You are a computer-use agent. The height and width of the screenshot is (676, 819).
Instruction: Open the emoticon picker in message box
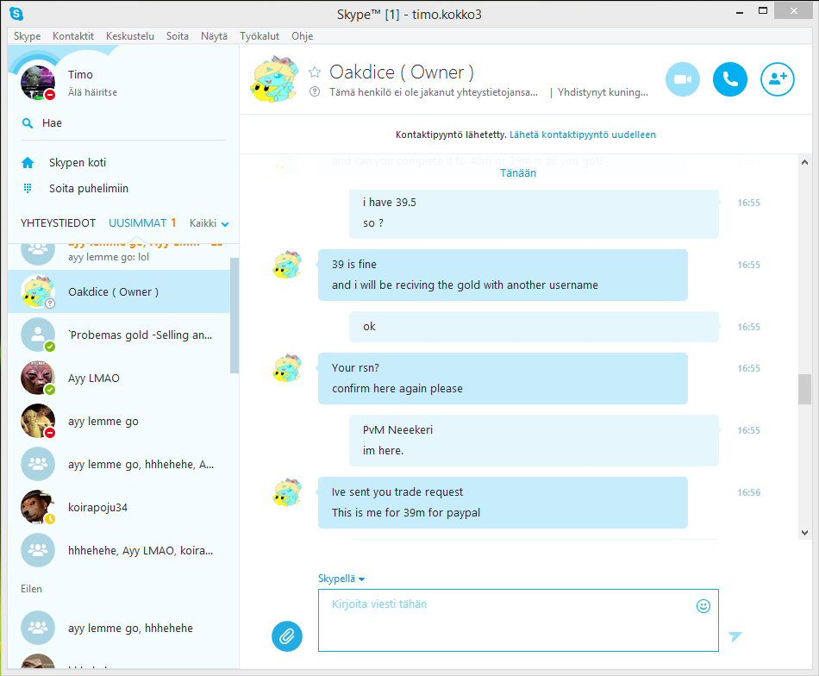coord(703,606)
